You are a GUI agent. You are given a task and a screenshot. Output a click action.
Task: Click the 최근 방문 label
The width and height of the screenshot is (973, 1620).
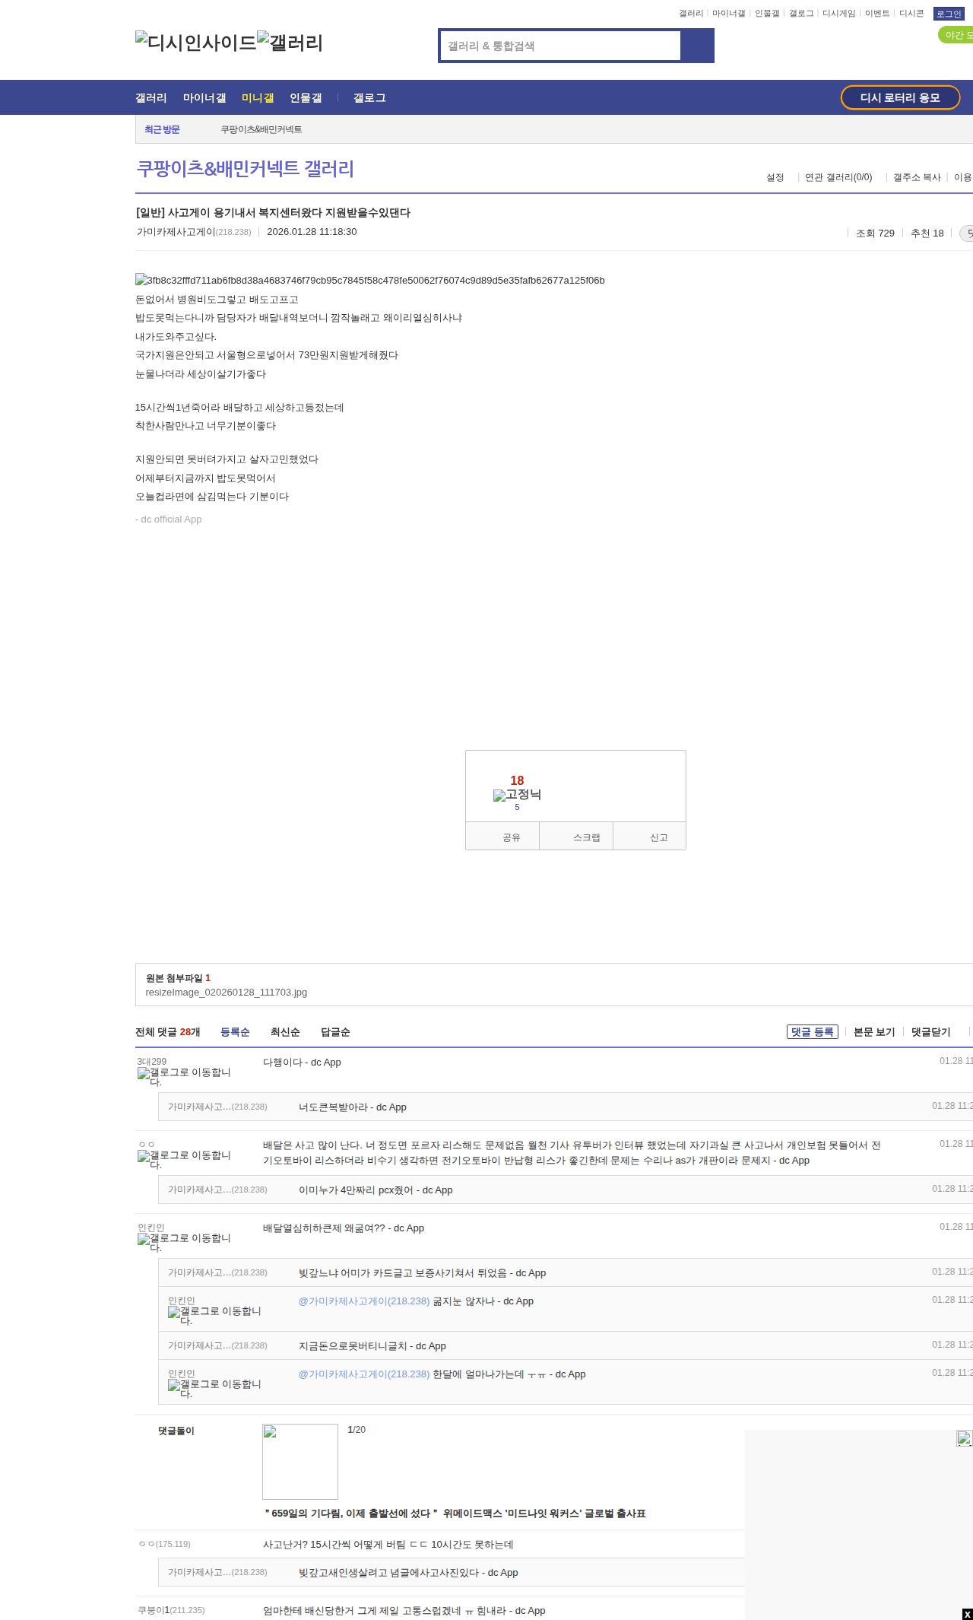[162, 130]
